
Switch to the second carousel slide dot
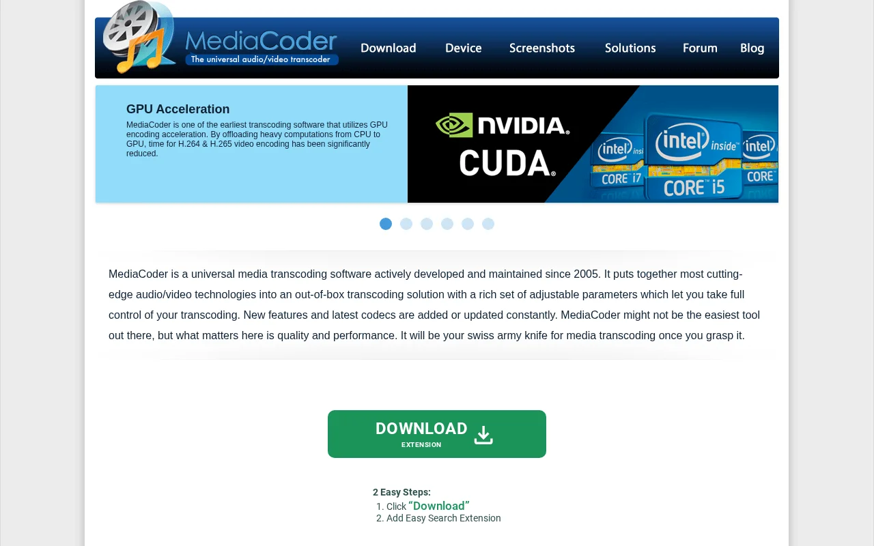coord(406,224)
